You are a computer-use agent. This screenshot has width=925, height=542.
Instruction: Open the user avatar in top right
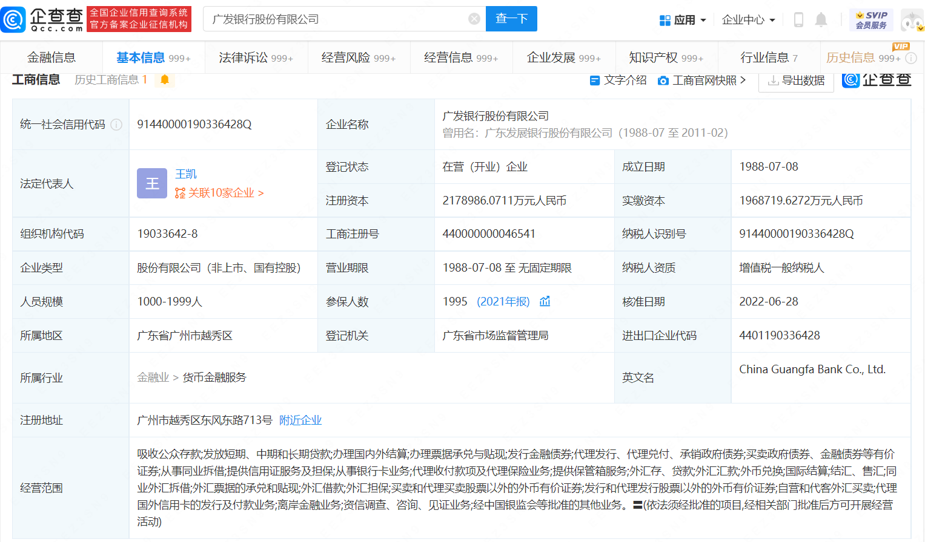(x=911, y=19)
